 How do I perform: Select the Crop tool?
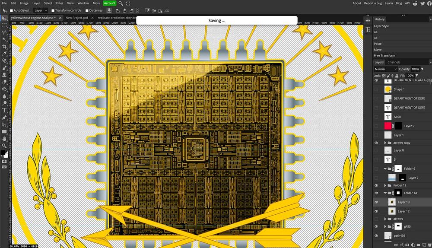(4, 47)
